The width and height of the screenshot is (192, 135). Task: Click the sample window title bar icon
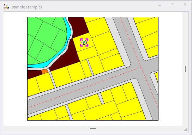pos(6,7)
